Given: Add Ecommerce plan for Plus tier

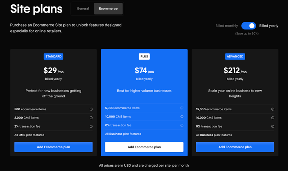Looking at the screenshot, I should point(144,147).
